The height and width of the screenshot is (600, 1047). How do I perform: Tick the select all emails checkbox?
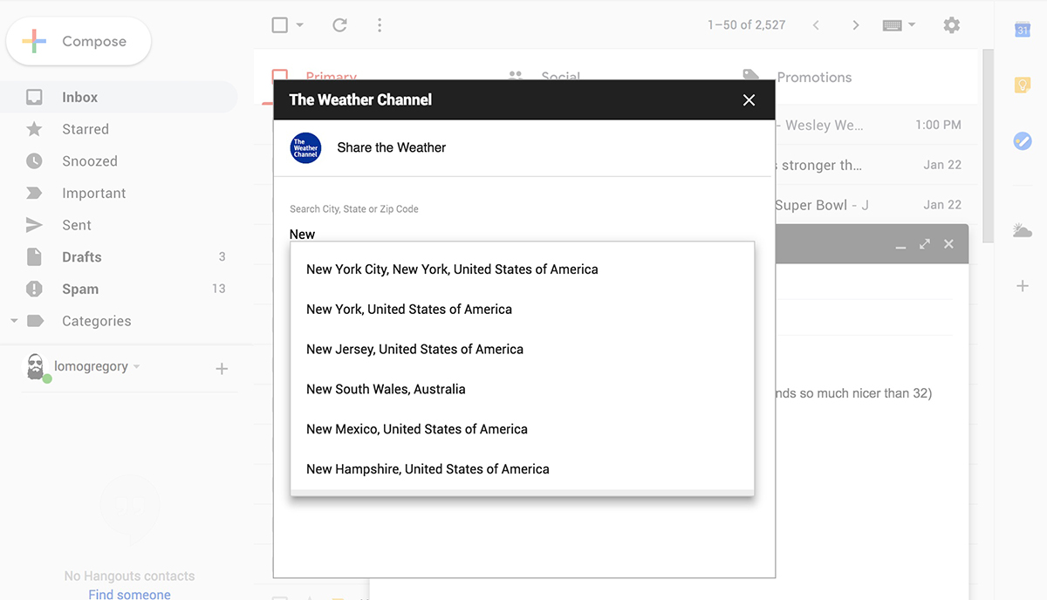pyautogui.click(x=280, y=25)
